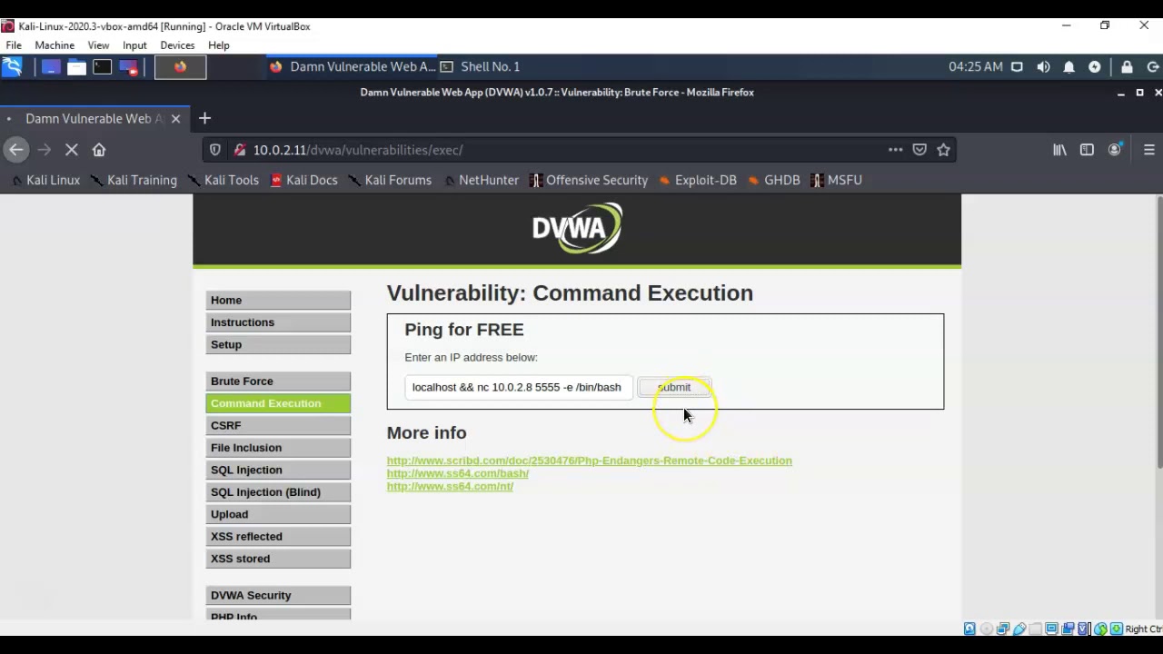Toggle the Firefox sidebar icon

[1087, 150]
